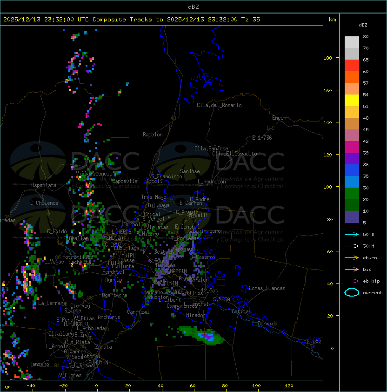The image size is (387, 392).
Task: Click the -40 tick on bottom axis
Action: 31,386
